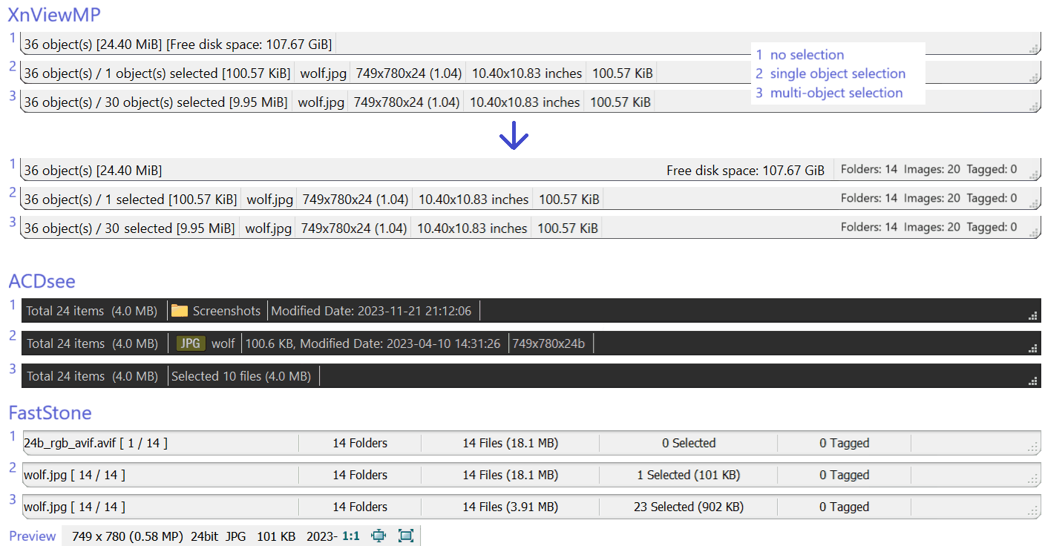The image size is (1042, 546).
Task: Click '0 Tagged' in the '23 Selected (902 KB)' bar
Action: [845, 507]
